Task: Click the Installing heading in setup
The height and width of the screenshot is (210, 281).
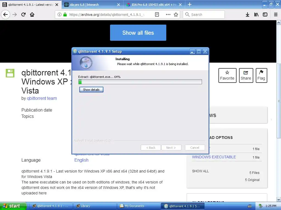Action: [x=123, y=59]
